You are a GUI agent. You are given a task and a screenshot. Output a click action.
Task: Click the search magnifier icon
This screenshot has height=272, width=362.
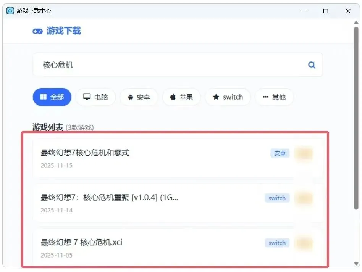(x=312, y=65)
